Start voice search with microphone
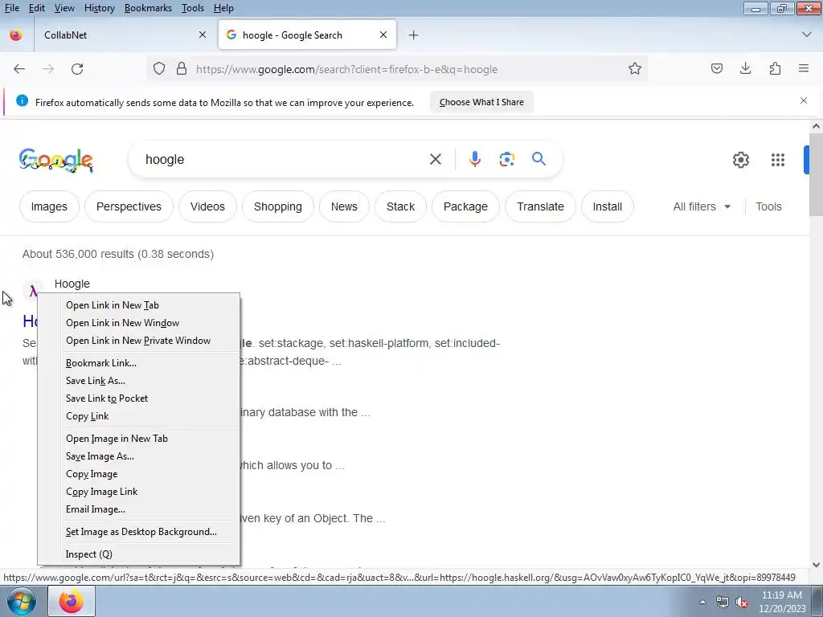This screenshot has height=617, width=823. point(474,159)
